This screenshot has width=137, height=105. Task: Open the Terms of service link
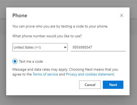point(45,74)
